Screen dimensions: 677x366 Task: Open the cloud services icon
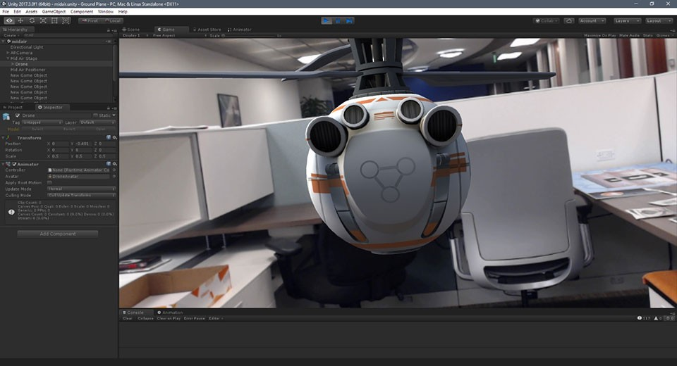pyautogui.click(x=569, y=20)
